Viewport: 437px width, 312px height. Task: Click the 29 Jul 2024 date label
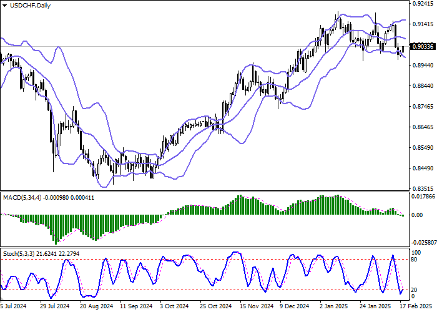pos(54,306)
